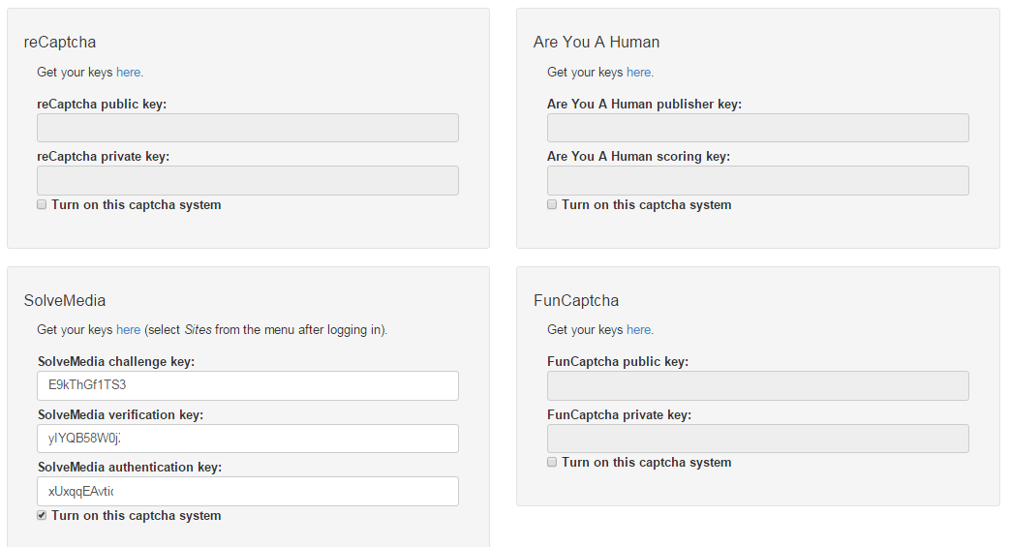The image size is (1010, 547).
Task: Click the 'reCaptcha private key:' label
Action: pyautogui.click(x=103, y=157)
